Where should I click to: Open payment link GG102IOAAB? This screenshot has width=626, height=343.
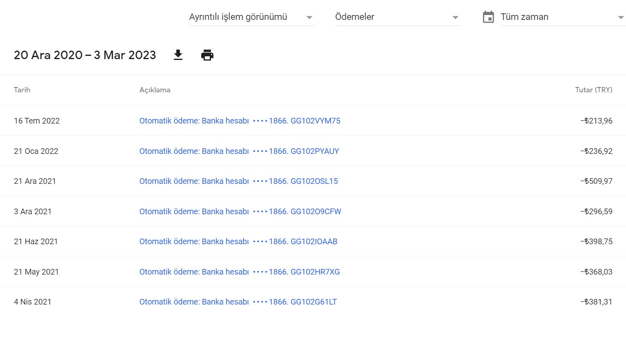[238, 241]
